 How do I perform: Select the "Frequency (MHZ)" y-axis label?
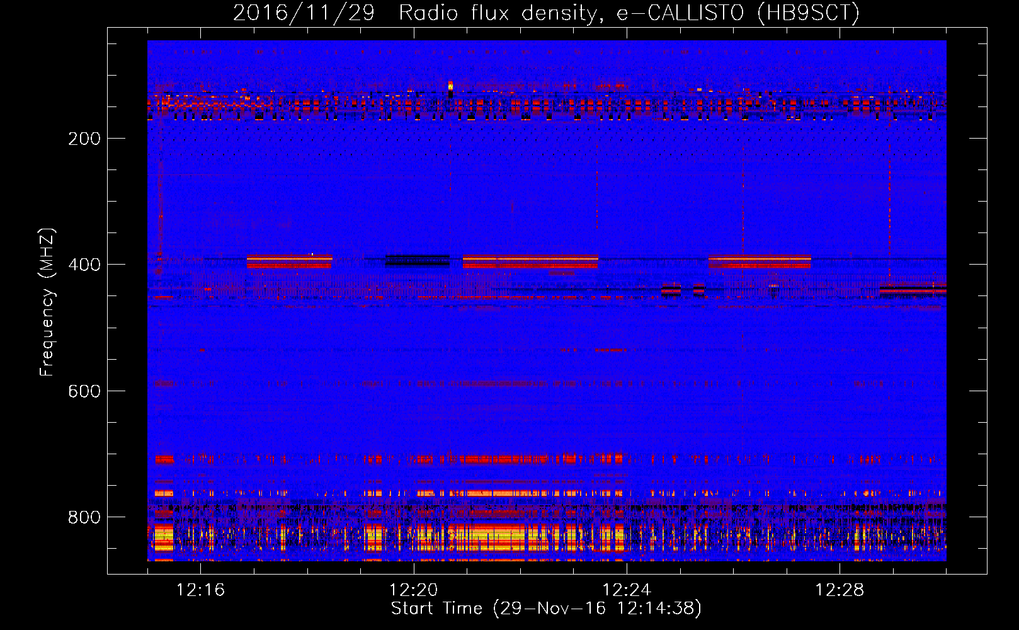[47, 302]
